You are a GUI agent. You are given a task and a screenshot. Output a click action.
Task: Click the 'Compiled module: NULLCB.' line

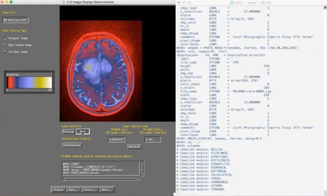point(200,149)
